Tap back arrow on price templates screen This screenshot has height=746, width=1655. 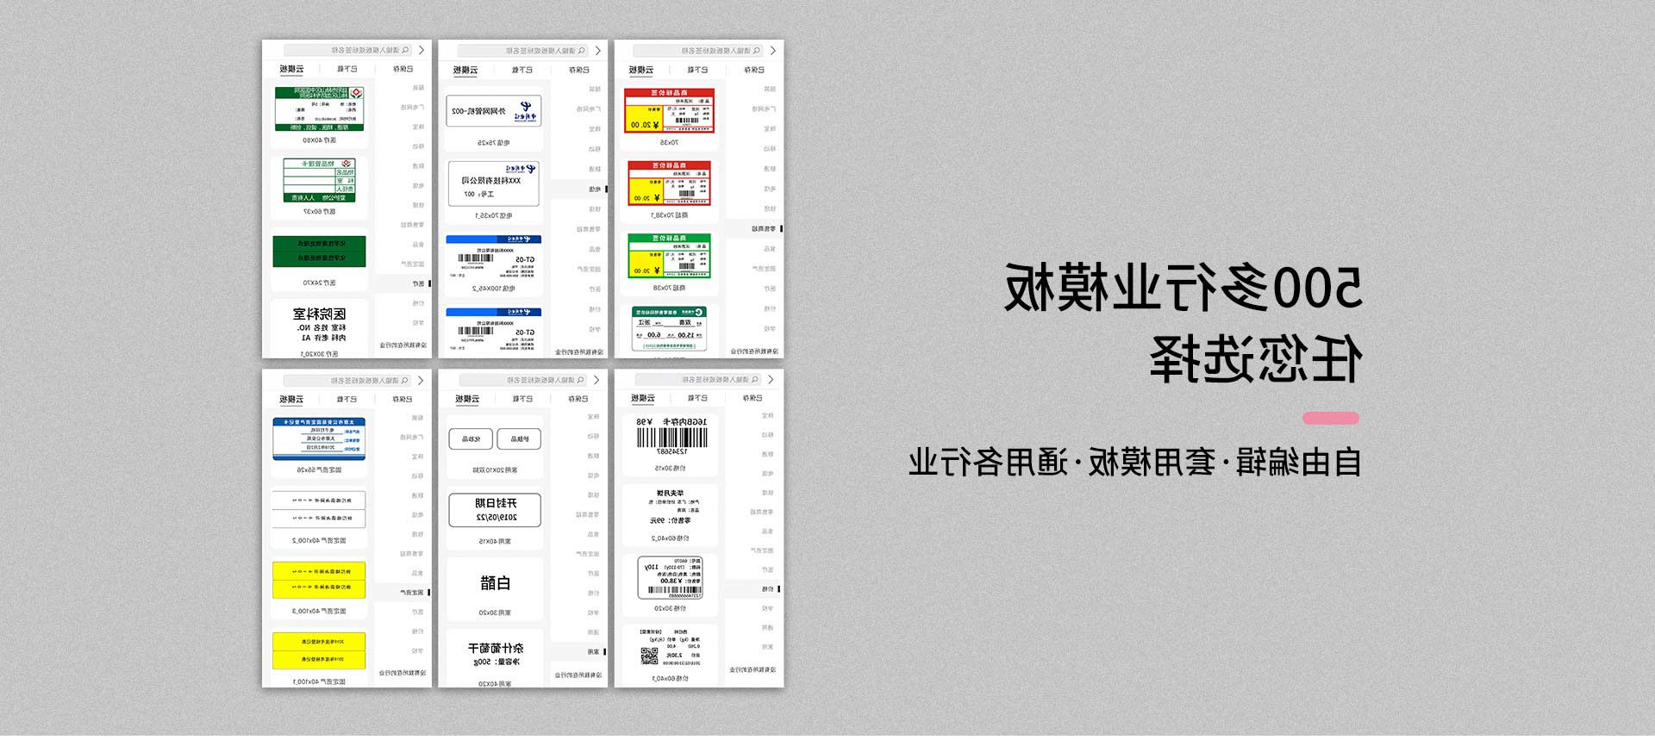pos(771,380)
